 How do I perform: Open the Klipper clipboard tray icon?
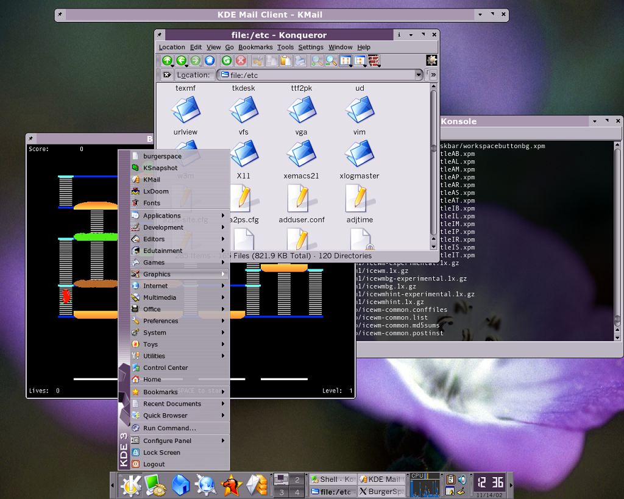tap(450, 479)
